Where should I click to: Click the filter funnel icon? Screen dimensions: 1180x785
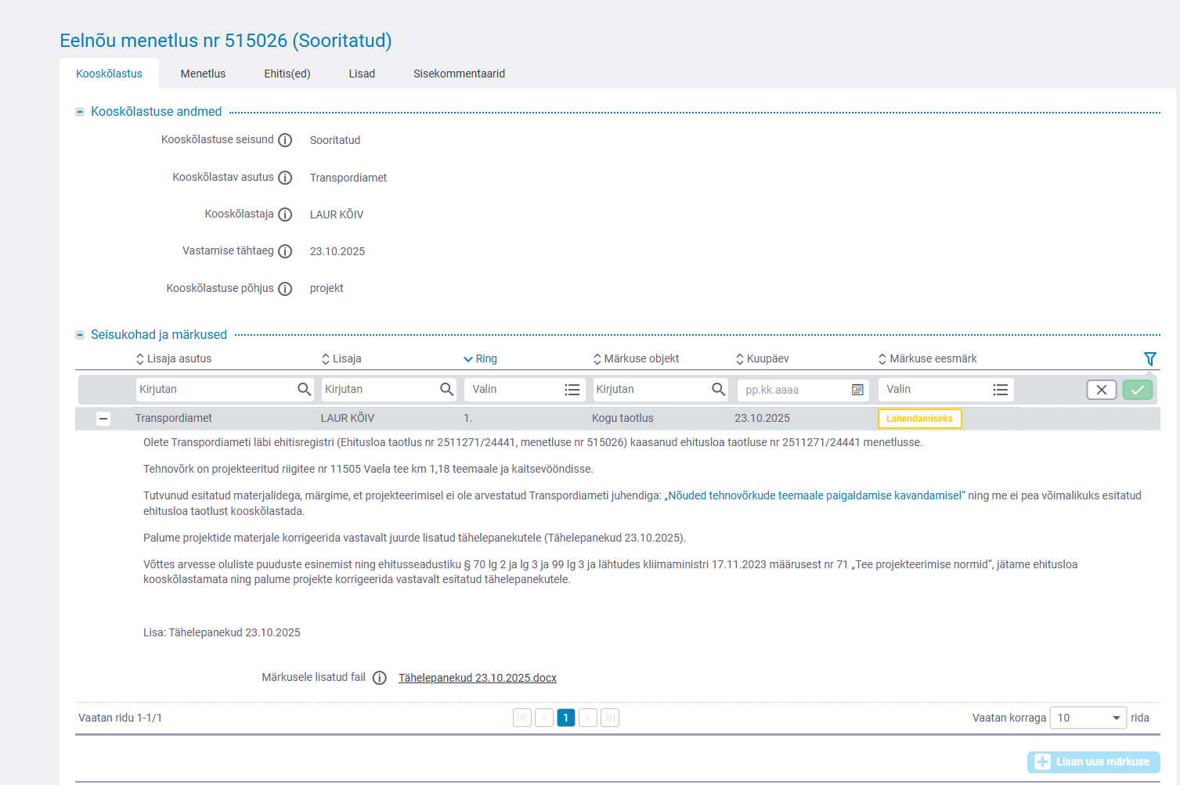click(1149, 358)
